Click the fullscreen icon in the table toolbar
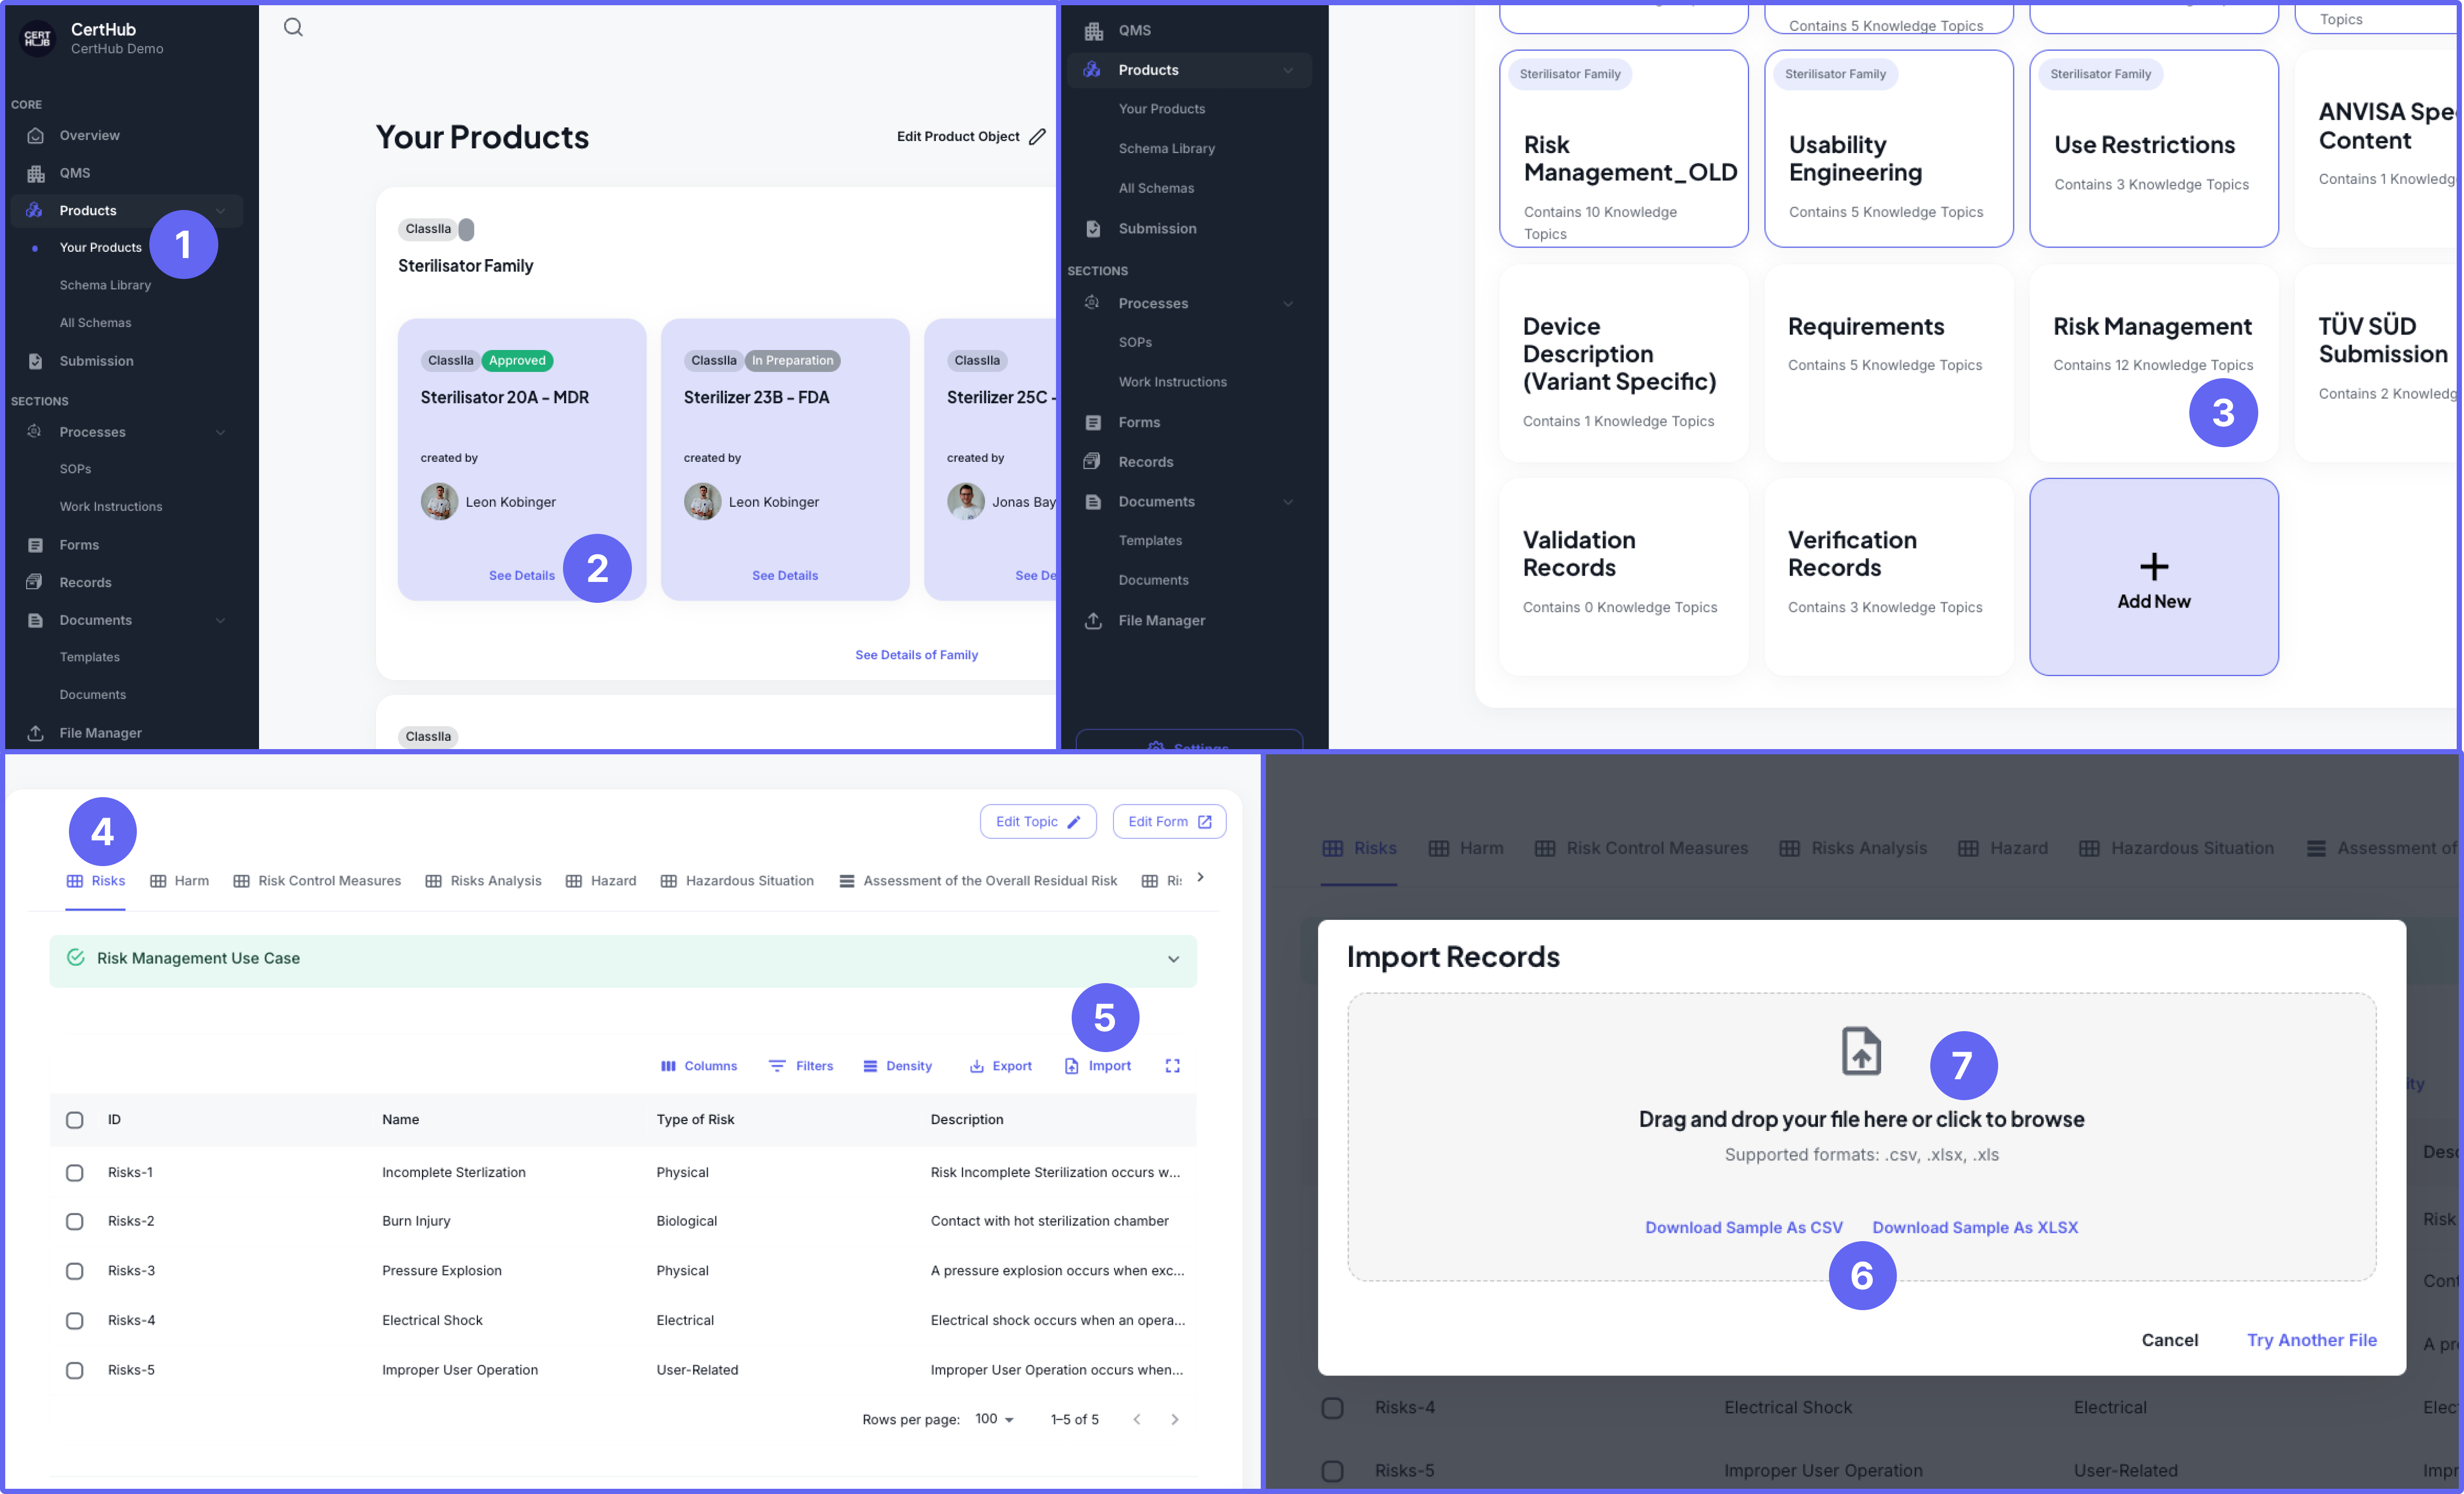Image resolution: width=2464 pixels, height=1494 pixels. (1172, 1066)
